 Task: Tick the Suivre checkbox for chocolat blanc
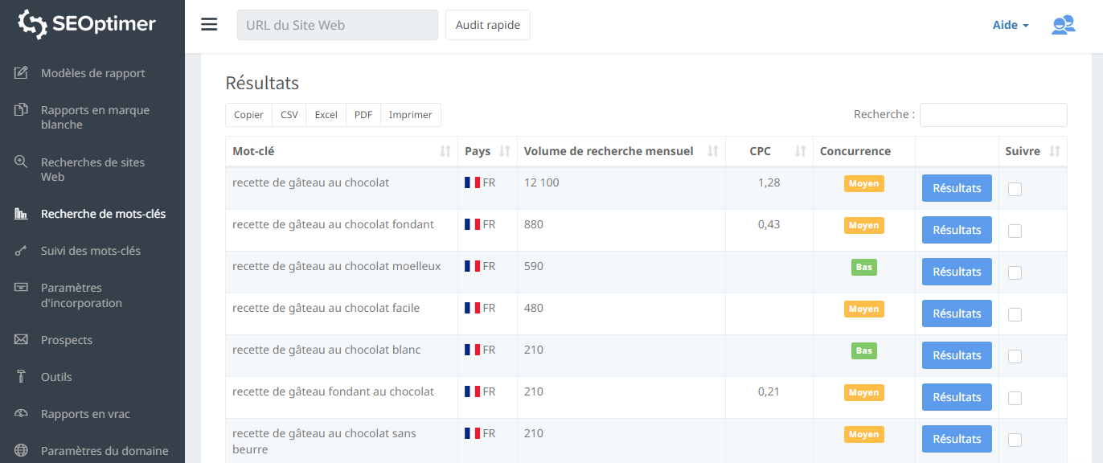coord(1015,356)
